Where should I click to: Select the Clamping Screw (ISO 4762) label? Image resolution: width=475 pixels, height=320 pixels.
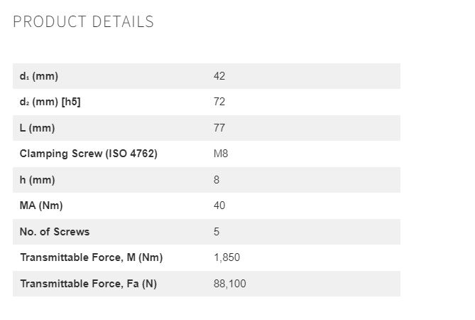(x=89, y=154)
